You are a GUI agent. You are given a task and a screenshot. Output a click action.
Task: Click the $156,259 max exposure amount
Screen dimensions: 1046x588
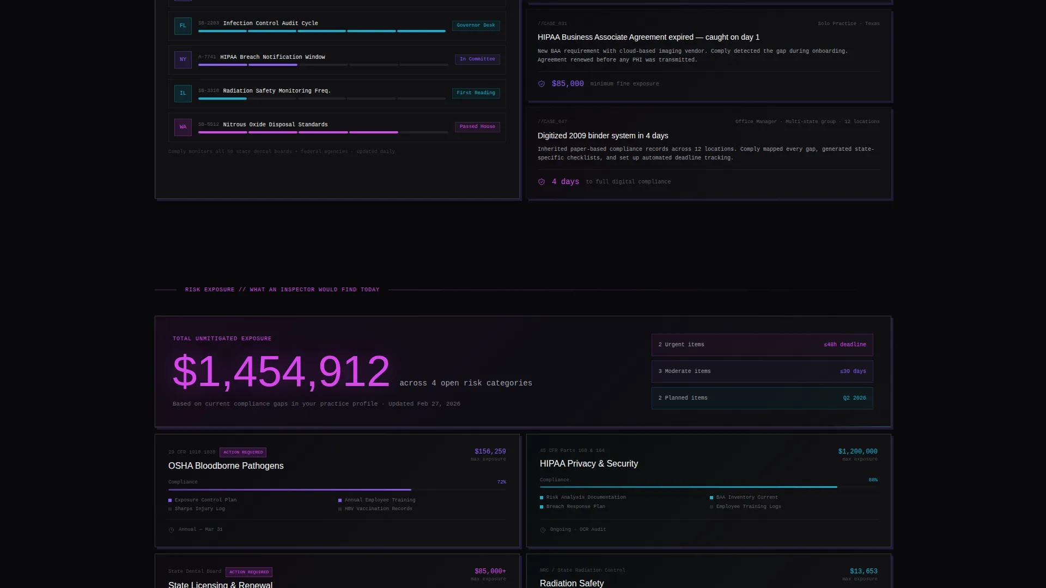tap(490, 452)
